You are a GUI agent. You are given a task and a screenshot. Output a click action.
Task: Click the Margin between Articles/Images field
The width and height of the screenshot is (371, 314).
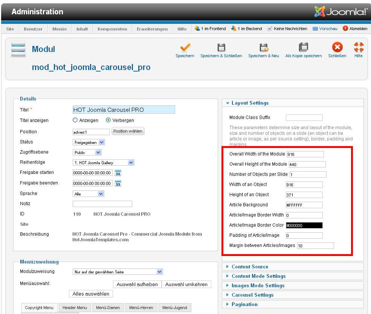coord(315,246)
